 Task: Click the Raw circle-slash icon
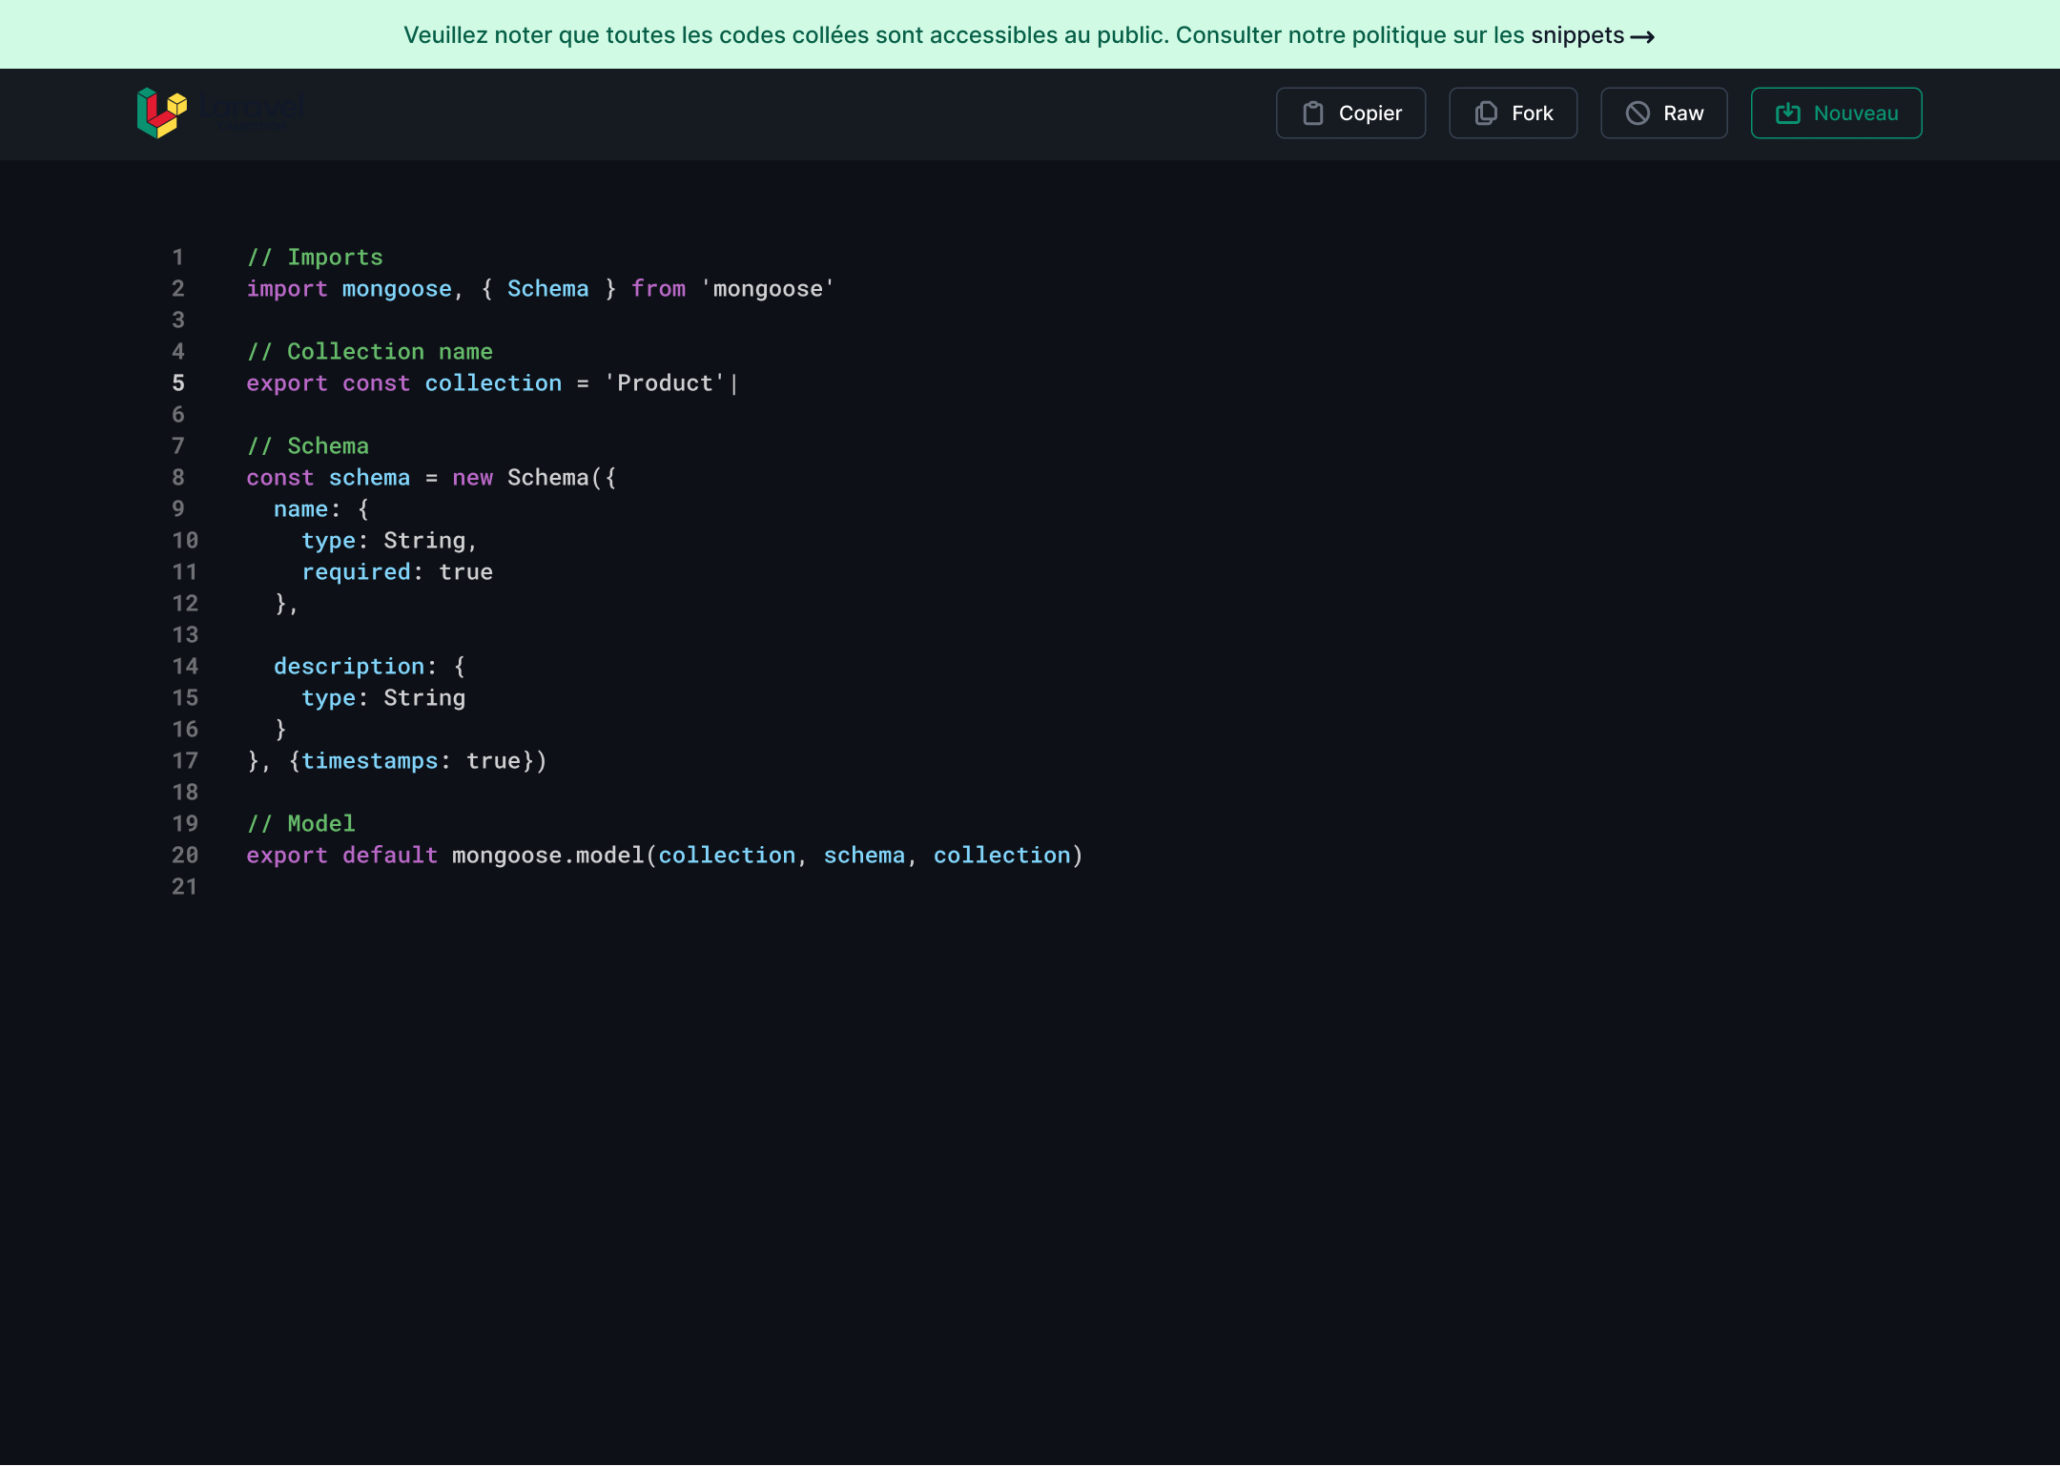tap(1638, 114)
